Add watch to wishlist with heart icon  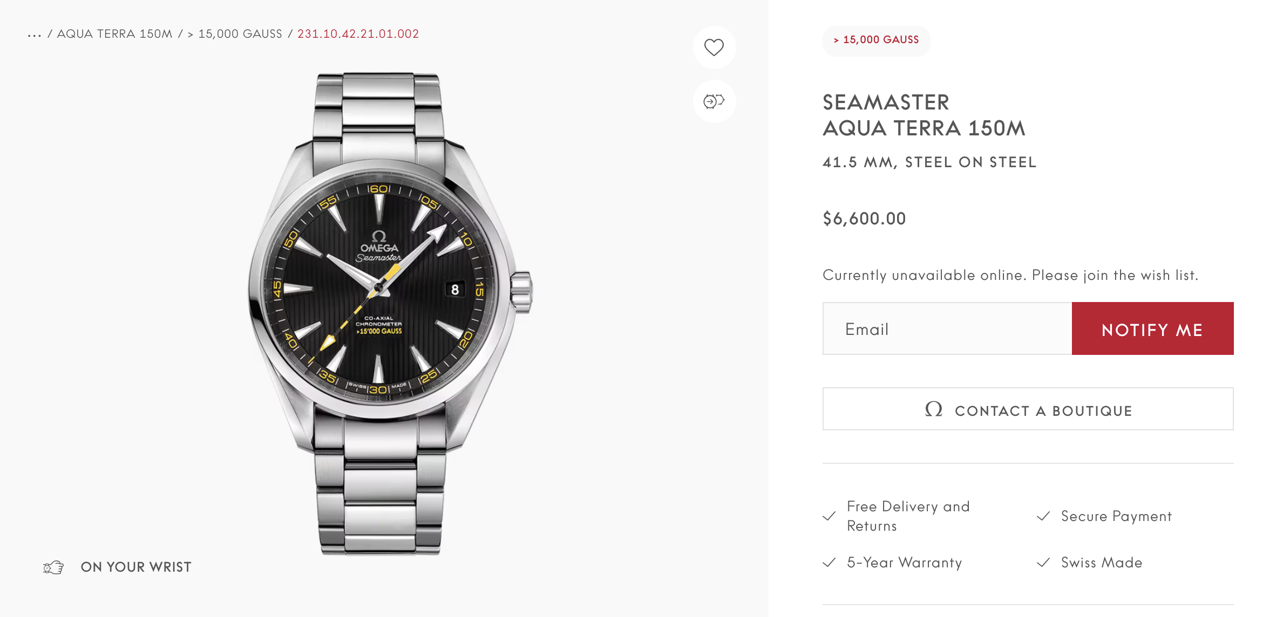pos(714,47)
